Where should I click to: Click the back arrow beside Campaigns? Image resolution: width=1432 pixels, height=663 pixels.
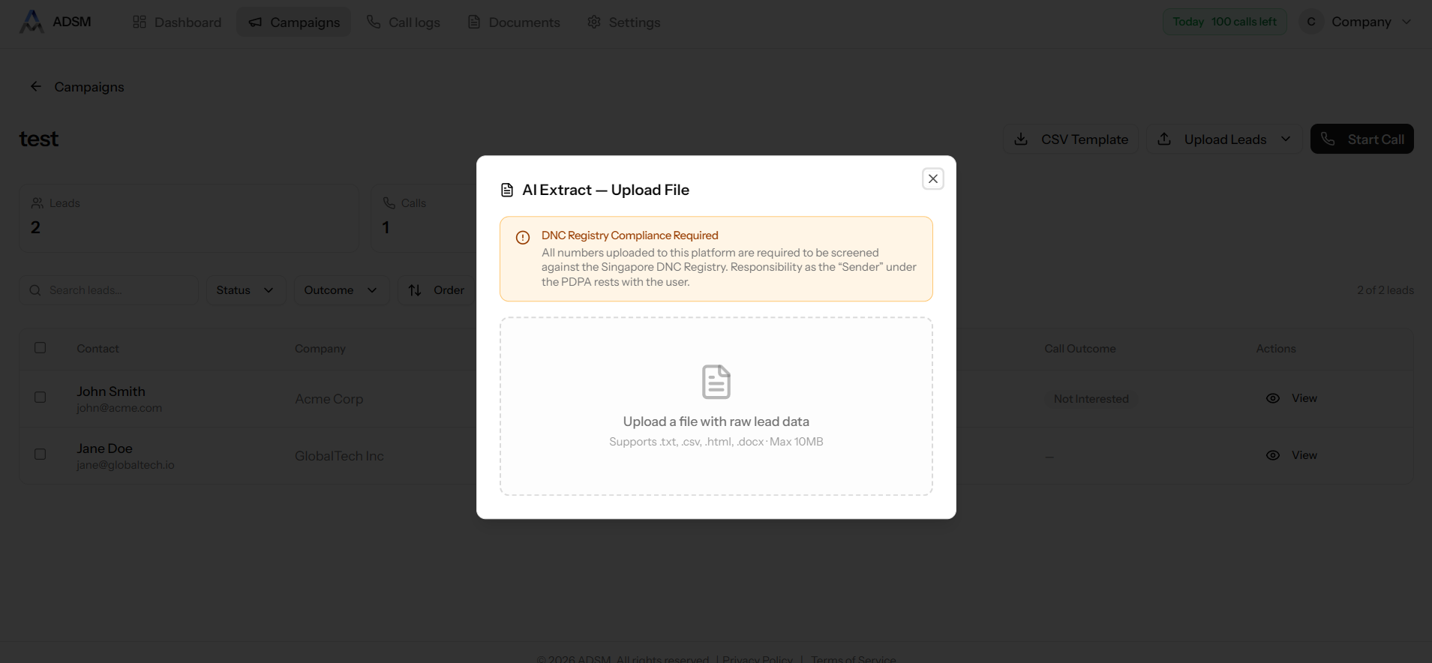click(x=35, y=87)
